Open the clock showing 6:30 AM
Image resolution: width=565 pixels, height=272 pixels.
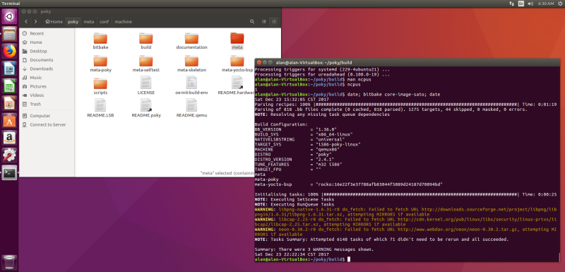pos(546,4)
